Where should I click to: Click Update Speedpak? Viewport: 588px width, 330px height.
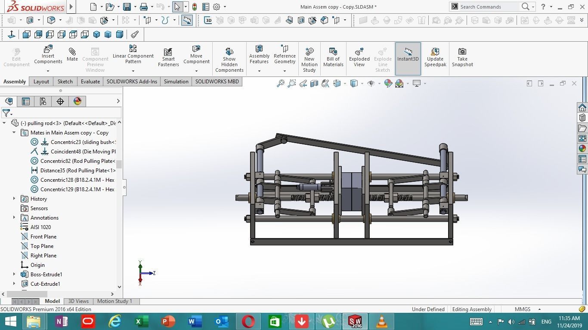[435, 57]
